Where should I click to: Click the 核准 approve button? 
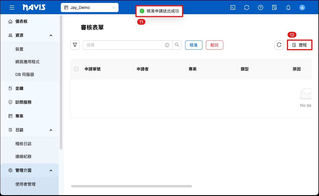pyautogui.click(x=193, y=45)
